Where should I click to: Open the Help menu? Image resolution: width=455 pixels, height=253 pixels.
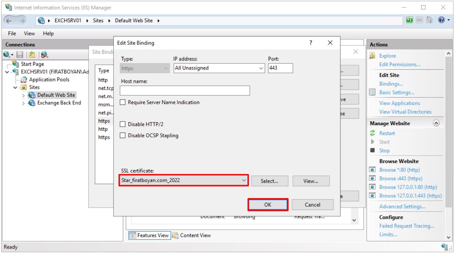pos(48,33)
